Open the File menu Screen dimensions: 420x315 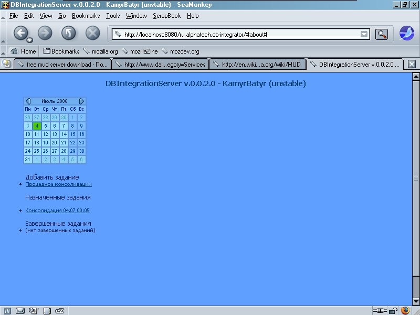point(14,16)
